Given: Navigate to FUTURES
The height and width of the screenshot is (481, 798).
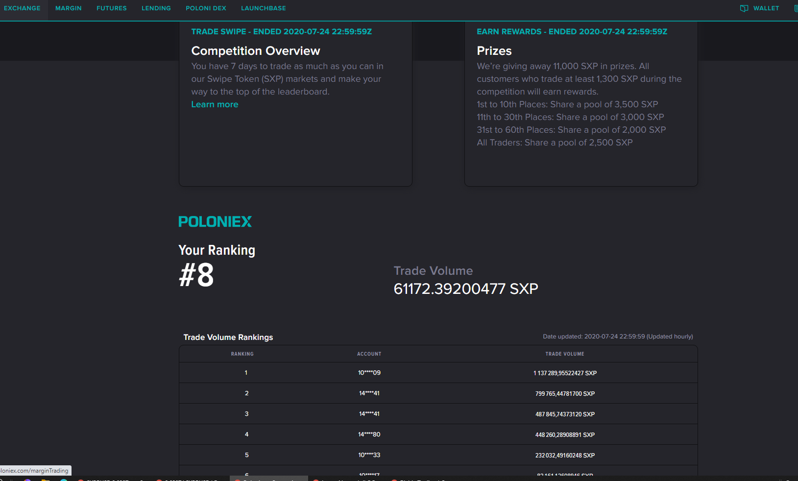Looking at the screenshot, I should tap(111, 8).
